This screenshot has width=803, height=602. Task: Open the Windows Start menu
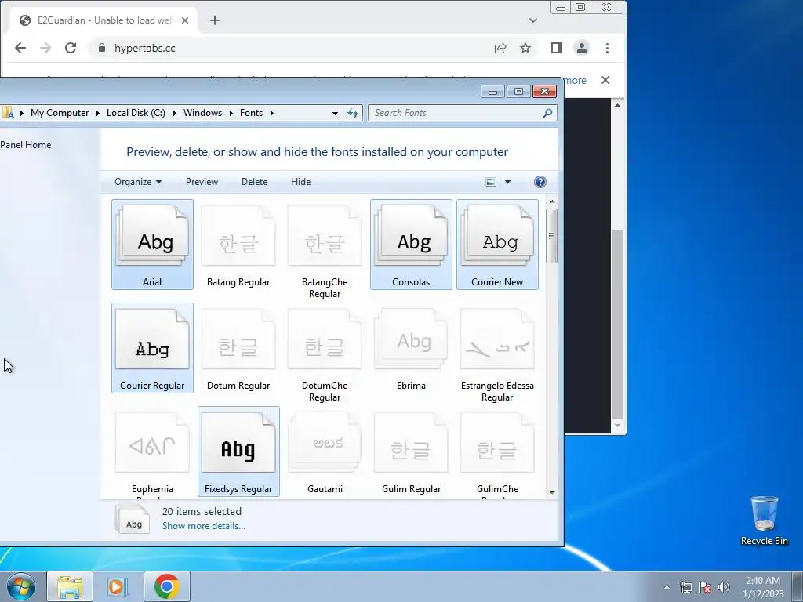click(x=21, y=586)
